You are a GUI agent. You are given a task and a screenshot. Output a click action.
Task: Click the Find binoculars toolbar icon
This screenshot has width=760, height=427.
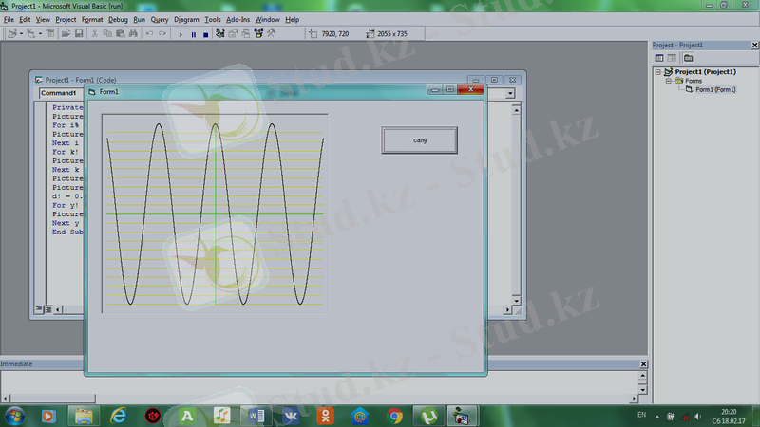tap(133, 34)
